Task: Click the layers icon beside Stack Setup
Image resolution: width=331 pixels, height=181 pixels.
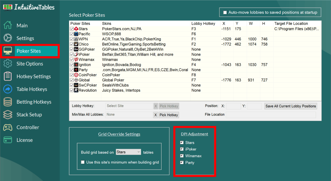Action: point(8,115)
